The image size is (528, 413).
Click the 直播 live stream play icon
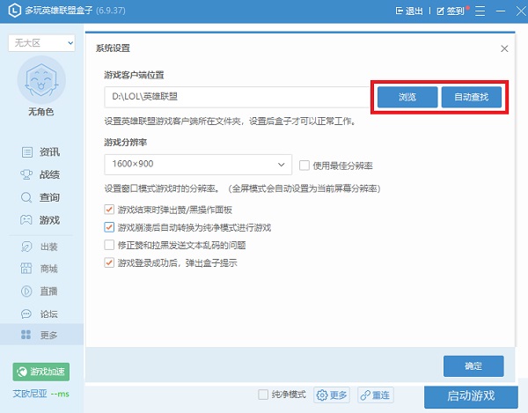pyautogui.click(x=26, y=291)
